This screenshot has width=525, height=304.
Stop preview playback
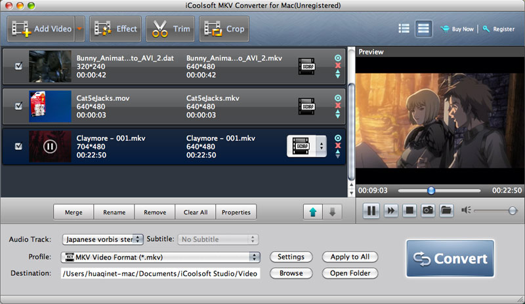(409, 210)
